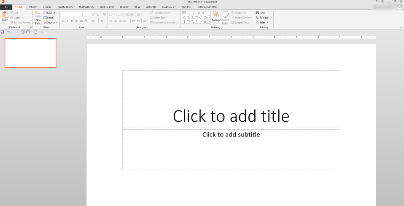Toggle Underline formatting
The image size is (404, 206).
pos(72,21)
